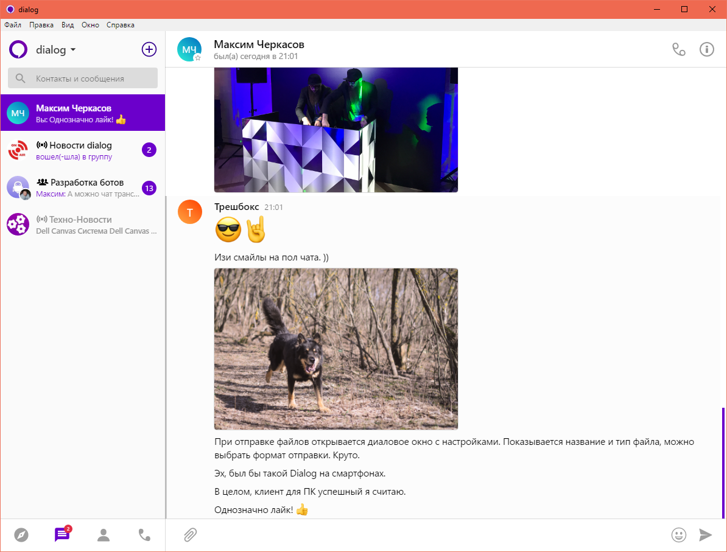Click message timestamp 21:01

273,207
